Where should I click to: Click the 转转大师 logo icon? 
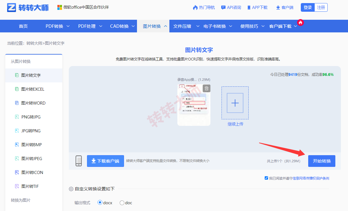(11, 7)
